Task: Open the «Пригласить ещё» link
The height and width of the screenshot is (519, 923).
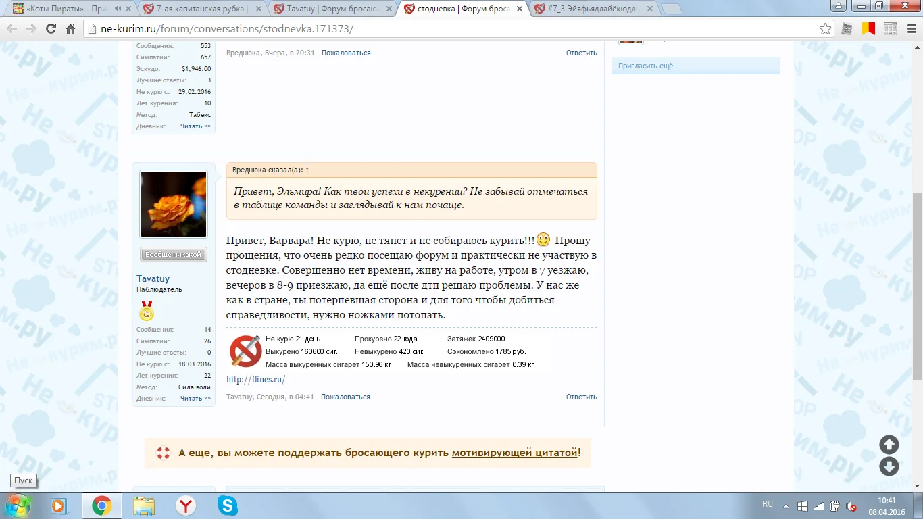Action: click(646, 66)
